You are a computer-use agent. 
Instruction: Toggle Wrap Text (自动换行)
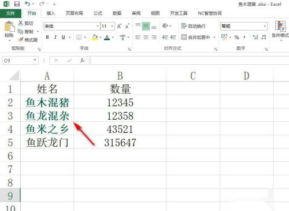click(193, 26)
